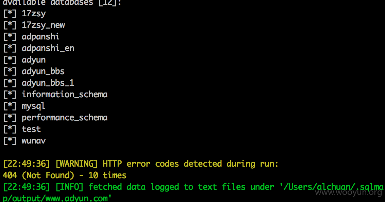Select the wunav database entry
385x202 pixels.
34,141
